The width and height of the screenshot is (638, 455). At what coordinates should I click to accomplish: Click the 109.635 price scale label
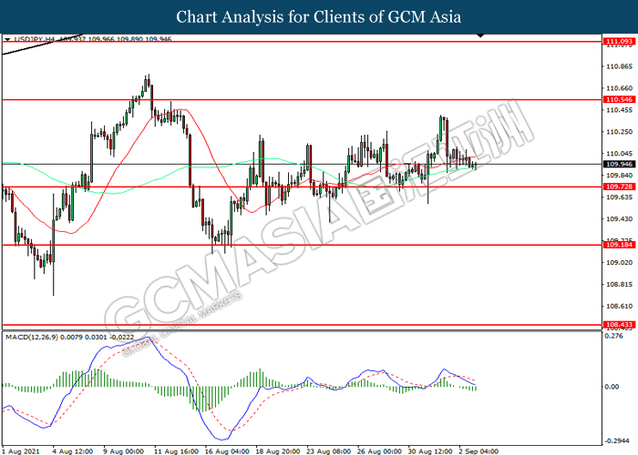[x=619, y=197]
